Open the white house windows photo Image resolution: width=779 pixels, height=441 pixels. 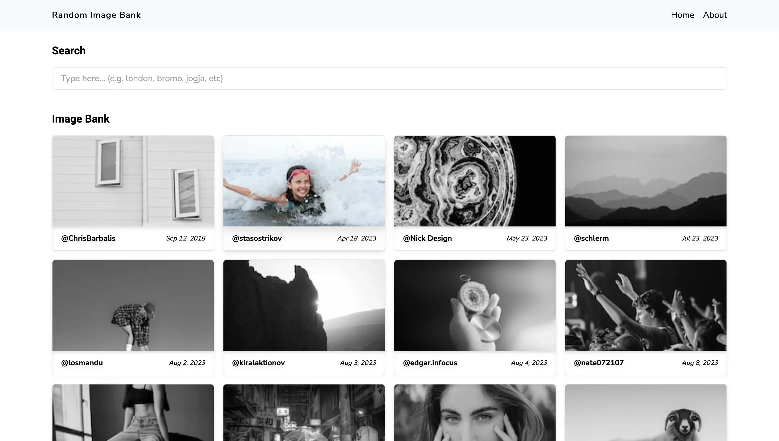click(133, 181)
